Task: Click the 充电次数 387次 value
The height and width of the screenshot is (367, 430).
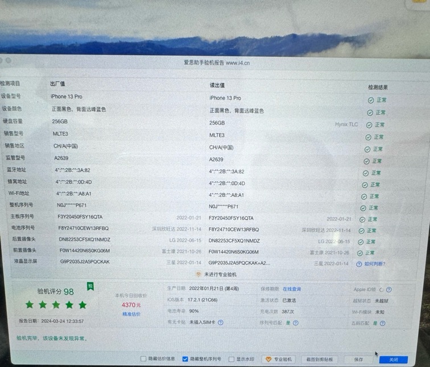Action: pos(288,312)
